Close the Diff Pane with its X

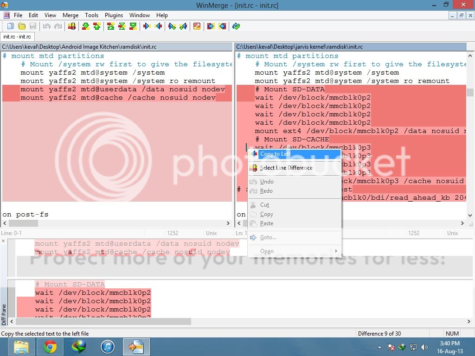pos(3,241)
